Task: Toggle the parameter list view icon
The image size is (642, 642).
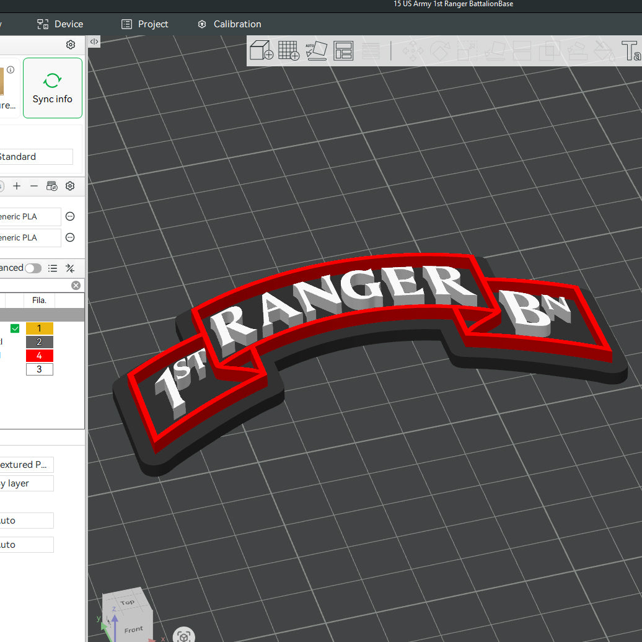Action: click(53, 268)
